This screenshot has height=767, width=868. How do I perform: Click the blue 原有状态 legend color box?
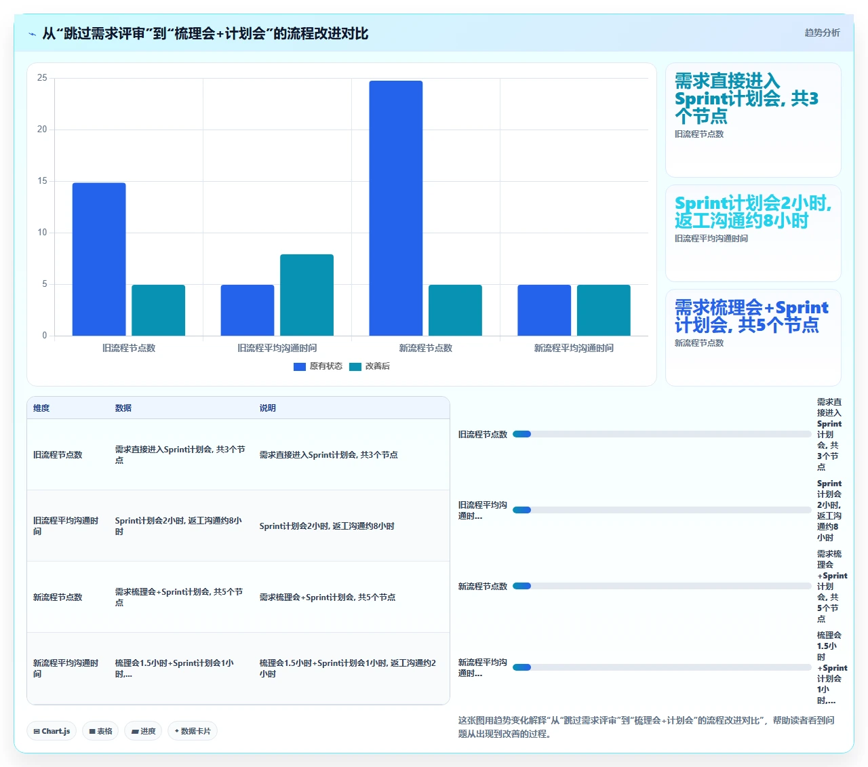pos(300,366)
